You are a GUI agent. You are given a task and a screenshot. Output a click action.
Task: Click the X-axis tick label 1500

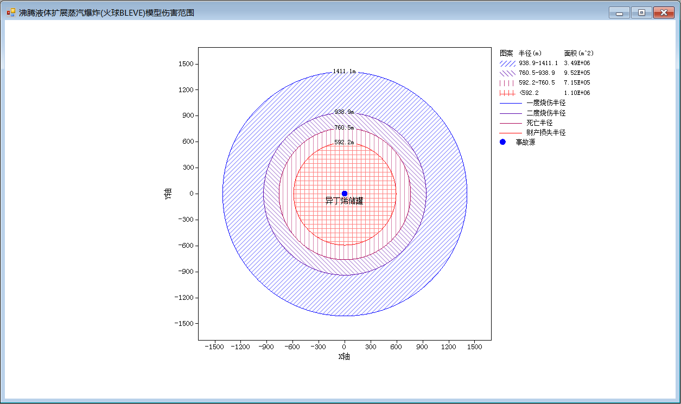(x=475, y=347)
